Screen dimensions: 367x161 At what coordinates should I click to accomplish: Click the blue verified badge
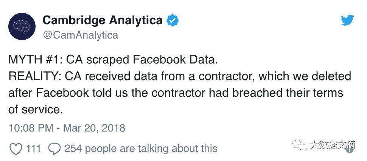pyautogui.click(x=173, y=20)
